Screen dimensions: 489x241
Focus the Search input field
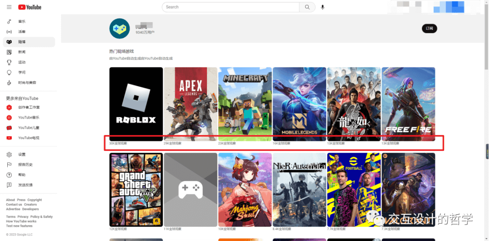coord(231,7)
